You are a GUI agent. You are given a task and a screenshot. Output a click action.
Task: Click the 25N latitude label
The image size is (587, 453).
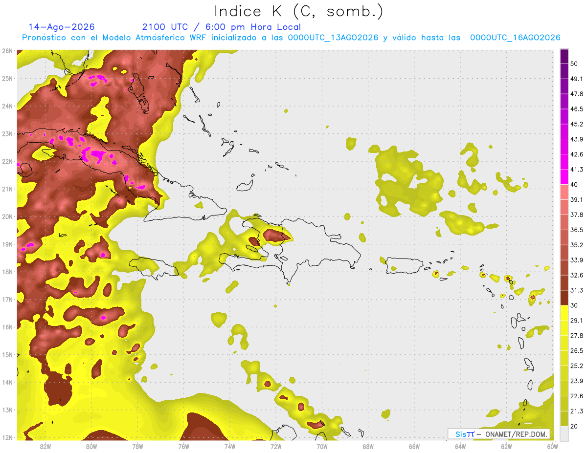coord(7,78)
